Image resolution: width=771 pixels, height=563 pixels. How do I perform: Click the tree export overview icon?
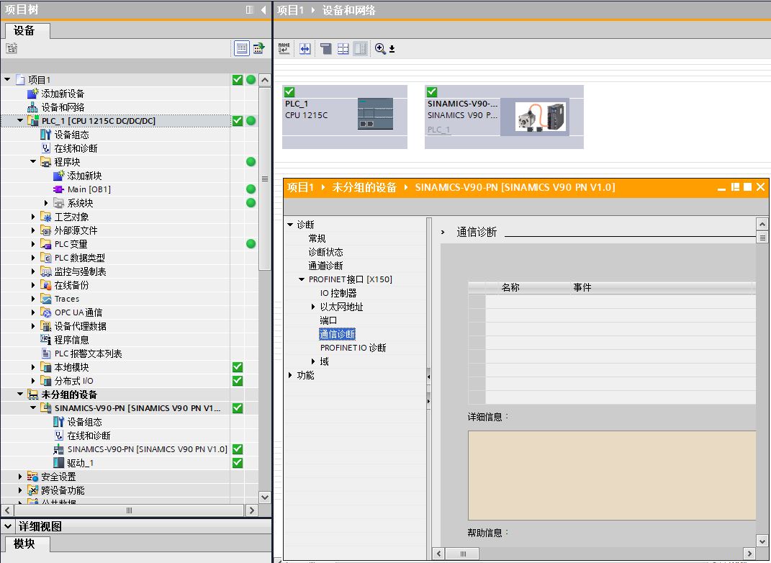(x=258, y=48)
